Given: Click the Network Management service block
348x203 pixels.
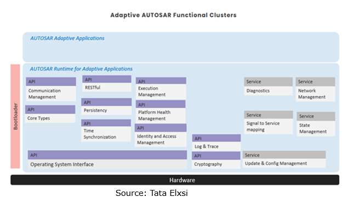Looking at the screenshot, I should pos(315,89).
